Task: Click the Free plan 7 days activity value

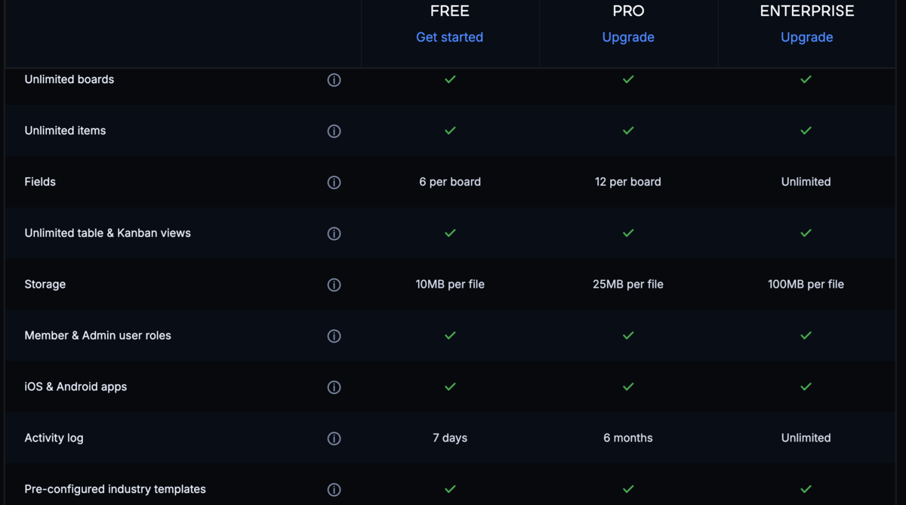Action: [x=450, y=438]
